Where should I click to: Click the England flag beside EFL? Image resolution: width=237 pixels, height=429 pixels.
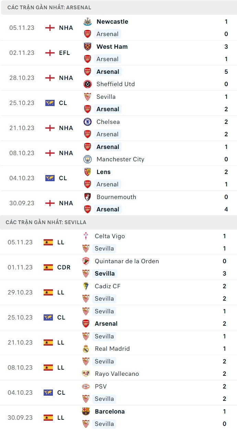[x=50, y=53]
